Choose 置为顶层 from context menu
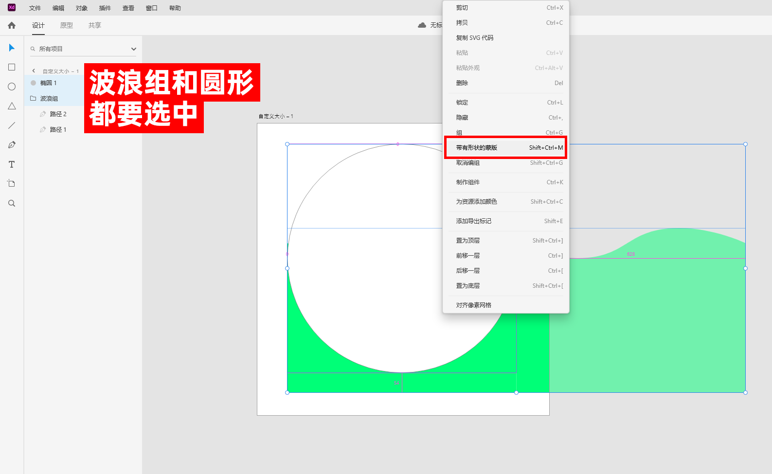 (506, 241)
